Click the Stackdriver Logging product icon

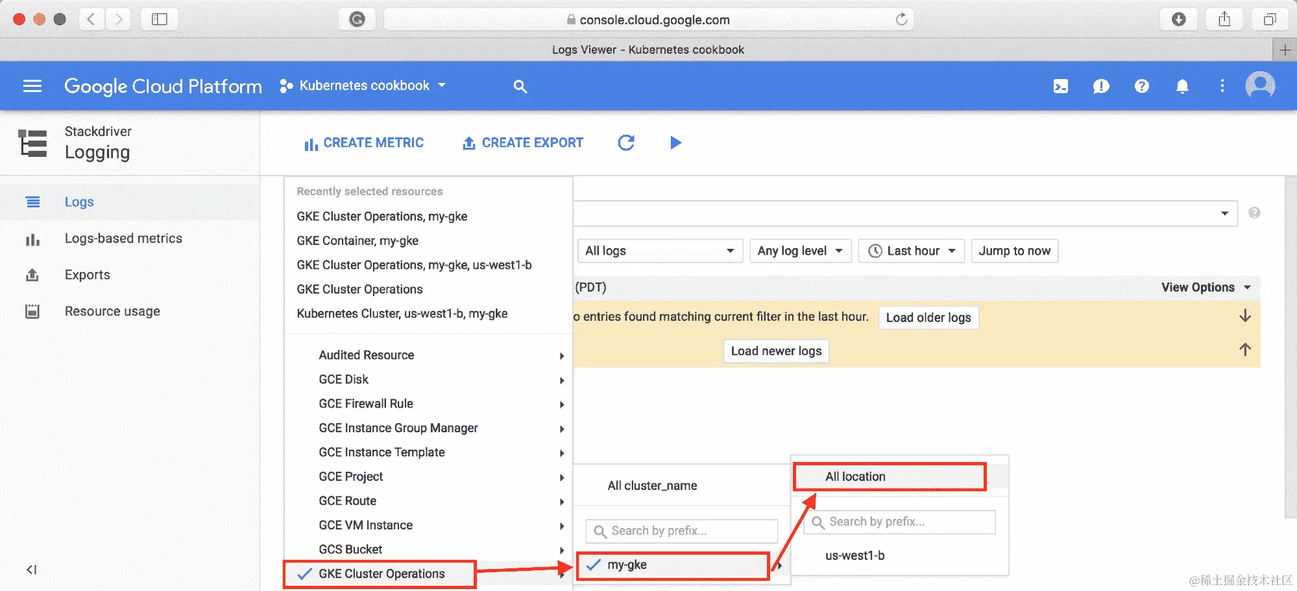[x=32, y=143]
